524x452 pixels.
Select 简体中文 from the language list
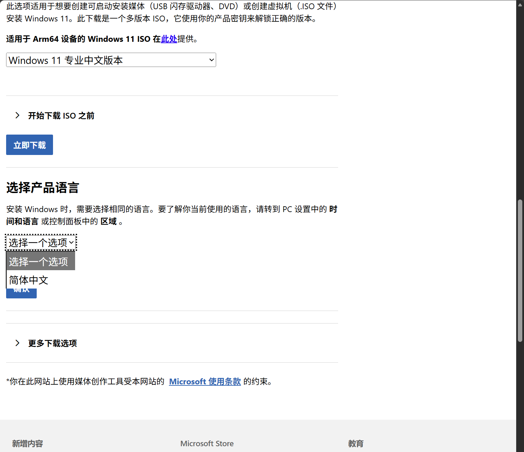click(29, 280)
